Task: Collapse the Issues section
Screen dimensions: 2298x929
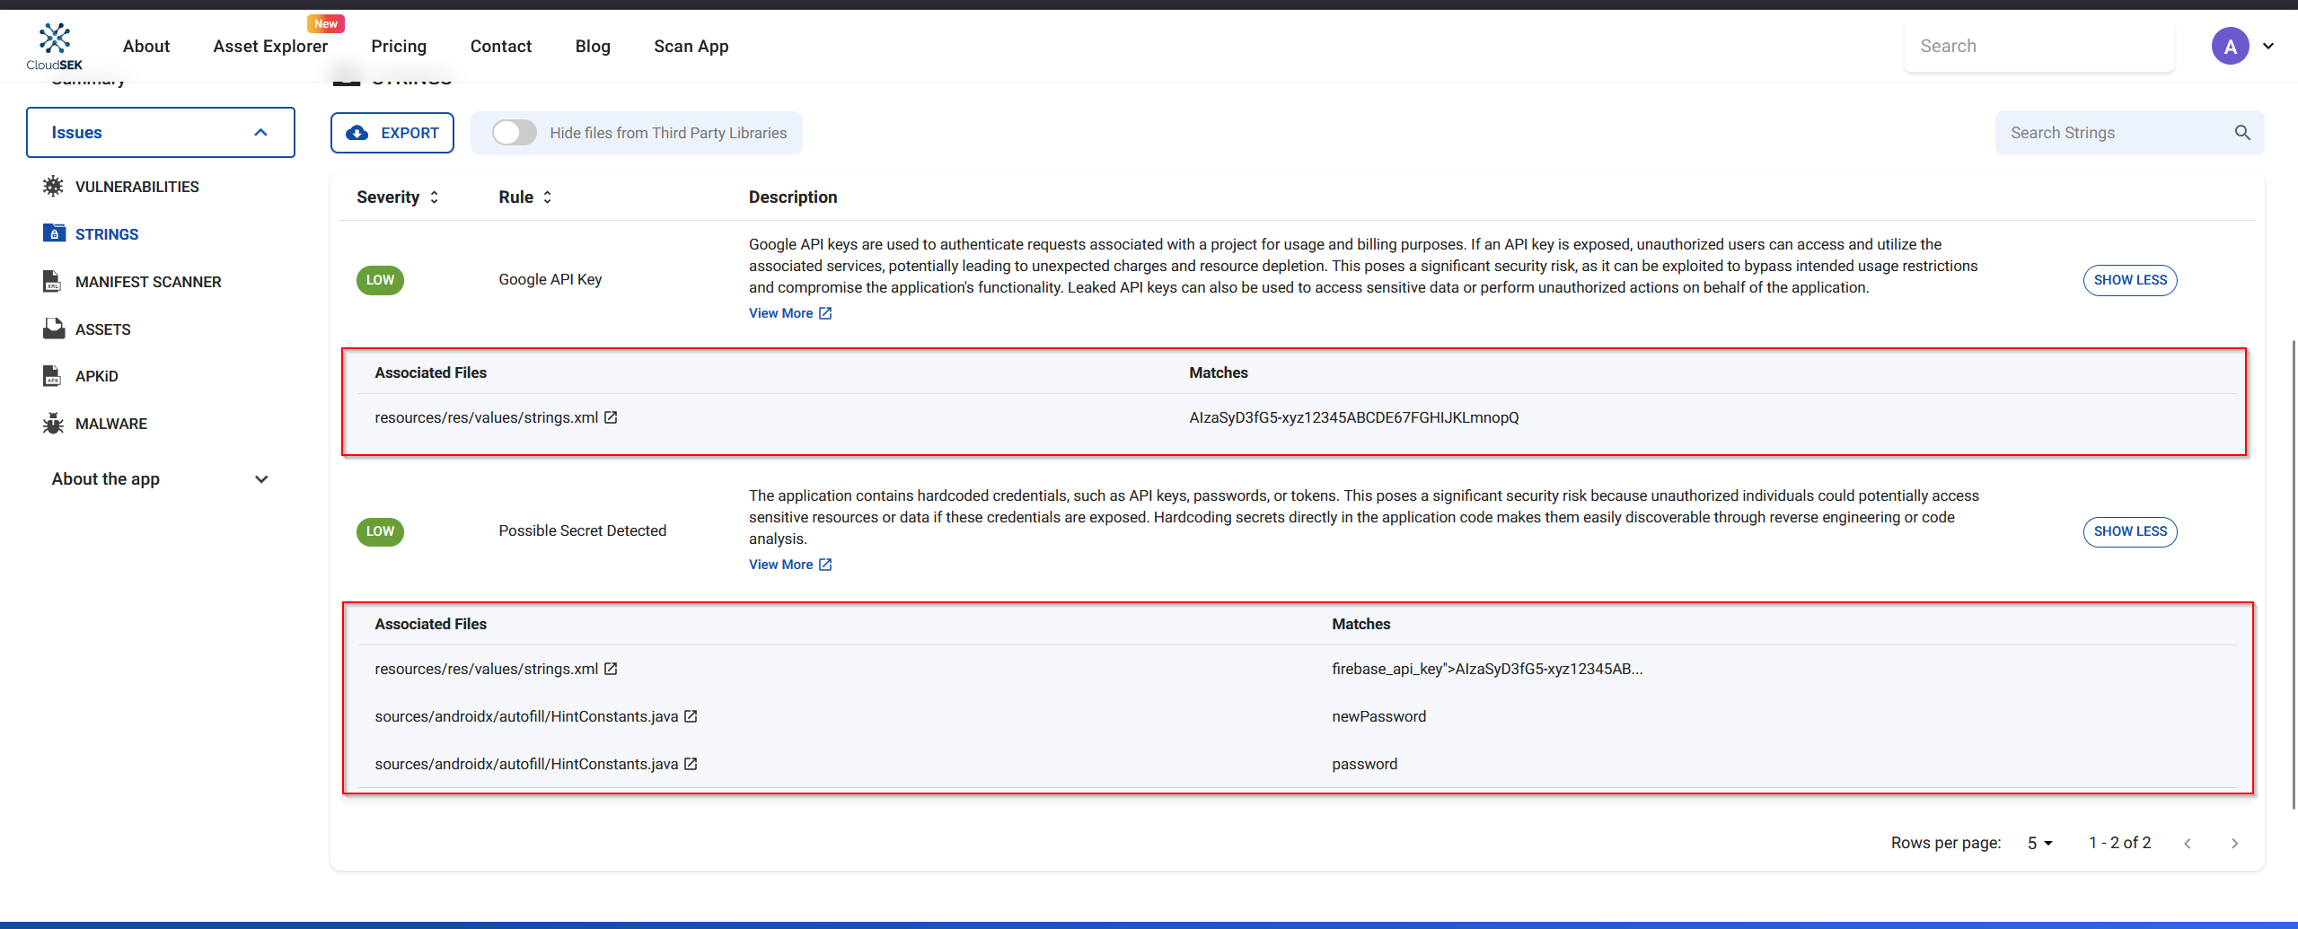Action: 260,133
